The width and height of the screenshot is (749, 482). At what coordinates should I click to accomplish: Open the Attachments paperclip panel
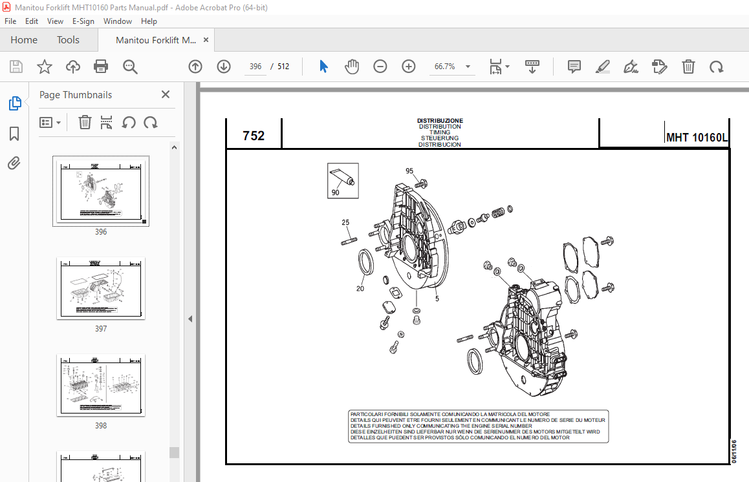pos(14,163)
